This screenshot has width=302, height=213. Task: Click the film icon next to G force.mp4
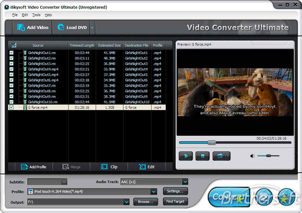pos(25,107)
